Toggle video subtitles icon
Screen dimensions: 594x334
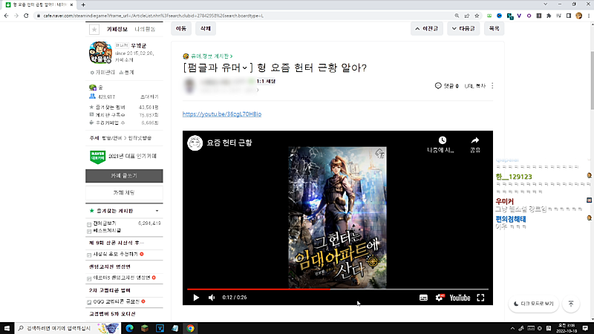pyautogui.click(x=423, y=298)
